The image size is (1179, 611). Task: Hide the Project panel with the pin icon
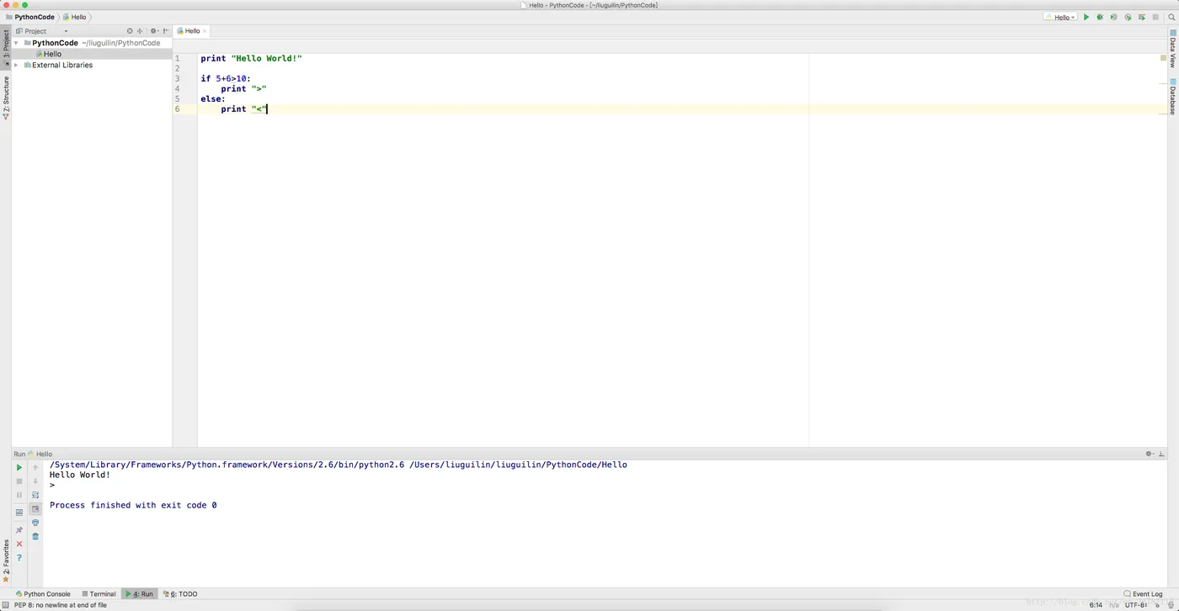point(166,31)
